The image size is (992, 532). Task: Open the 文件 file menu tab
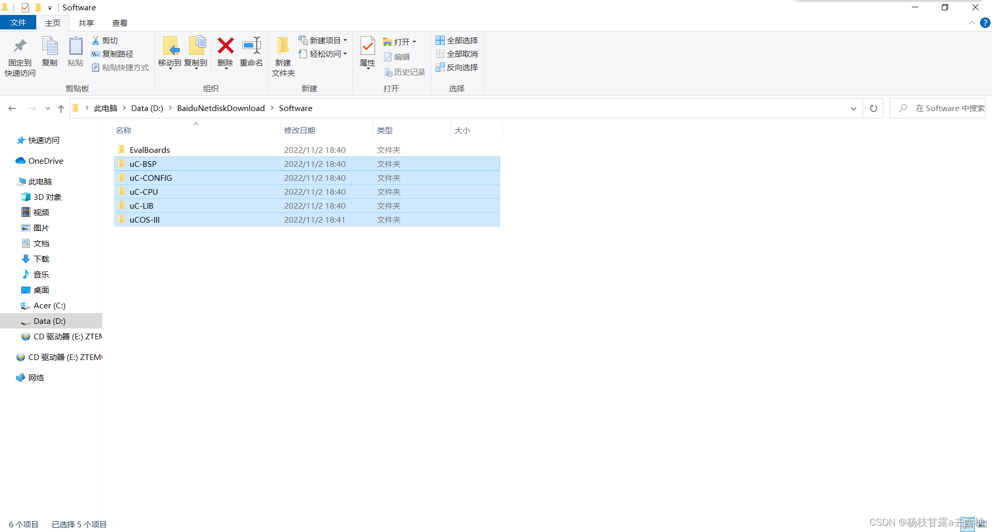coord(18,23)
